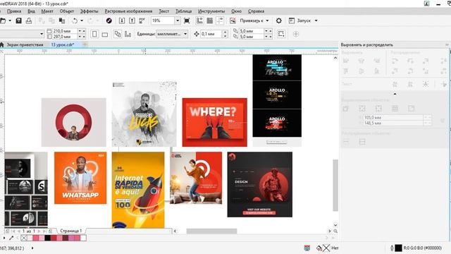Open the dropdown arrow next to Запуск
This screenshot has height=254, width=451.
pyautogui.click(x=316, y=20)
